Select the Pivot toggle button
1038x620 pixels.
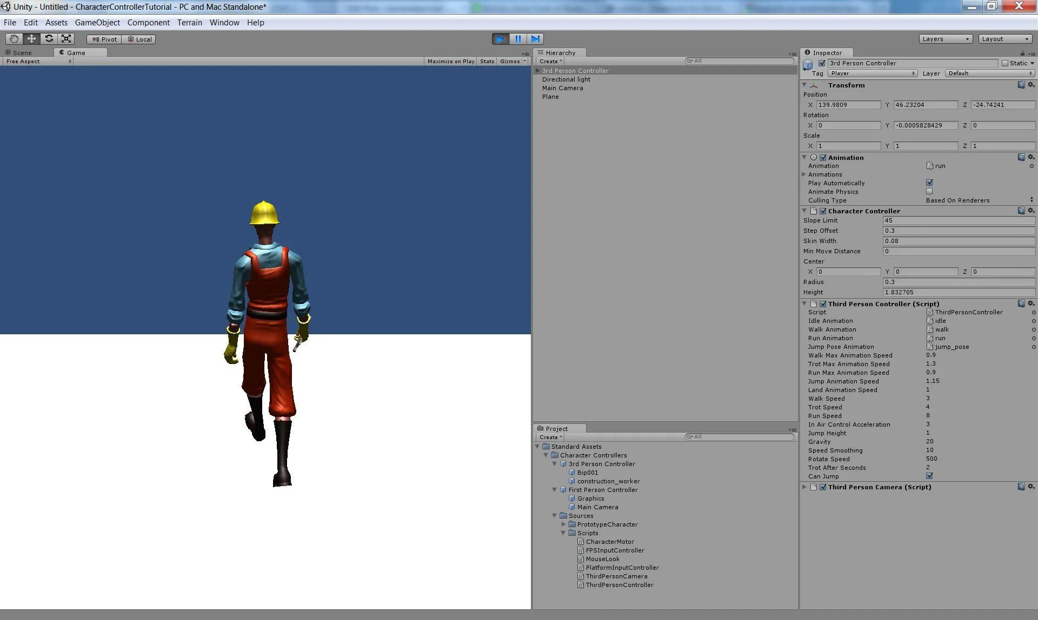(x=102, y=38)
